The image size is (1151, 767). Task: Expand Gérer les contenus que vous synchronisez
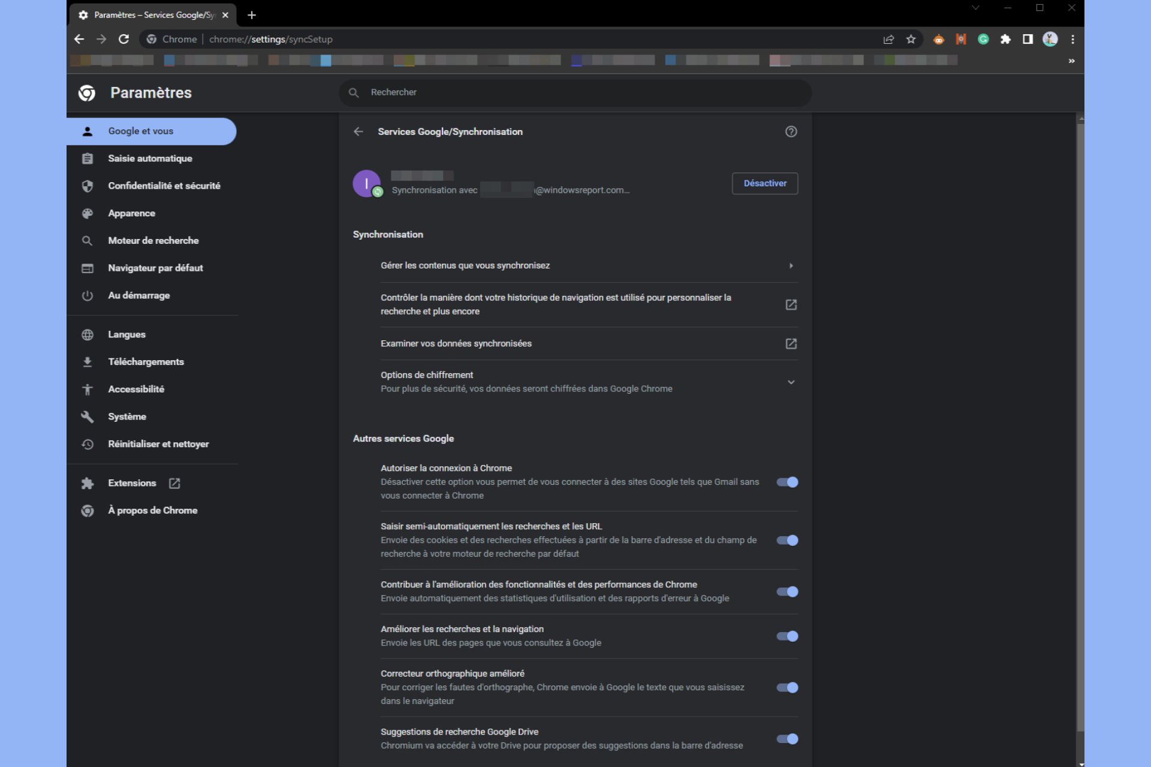tap(589, 265)
